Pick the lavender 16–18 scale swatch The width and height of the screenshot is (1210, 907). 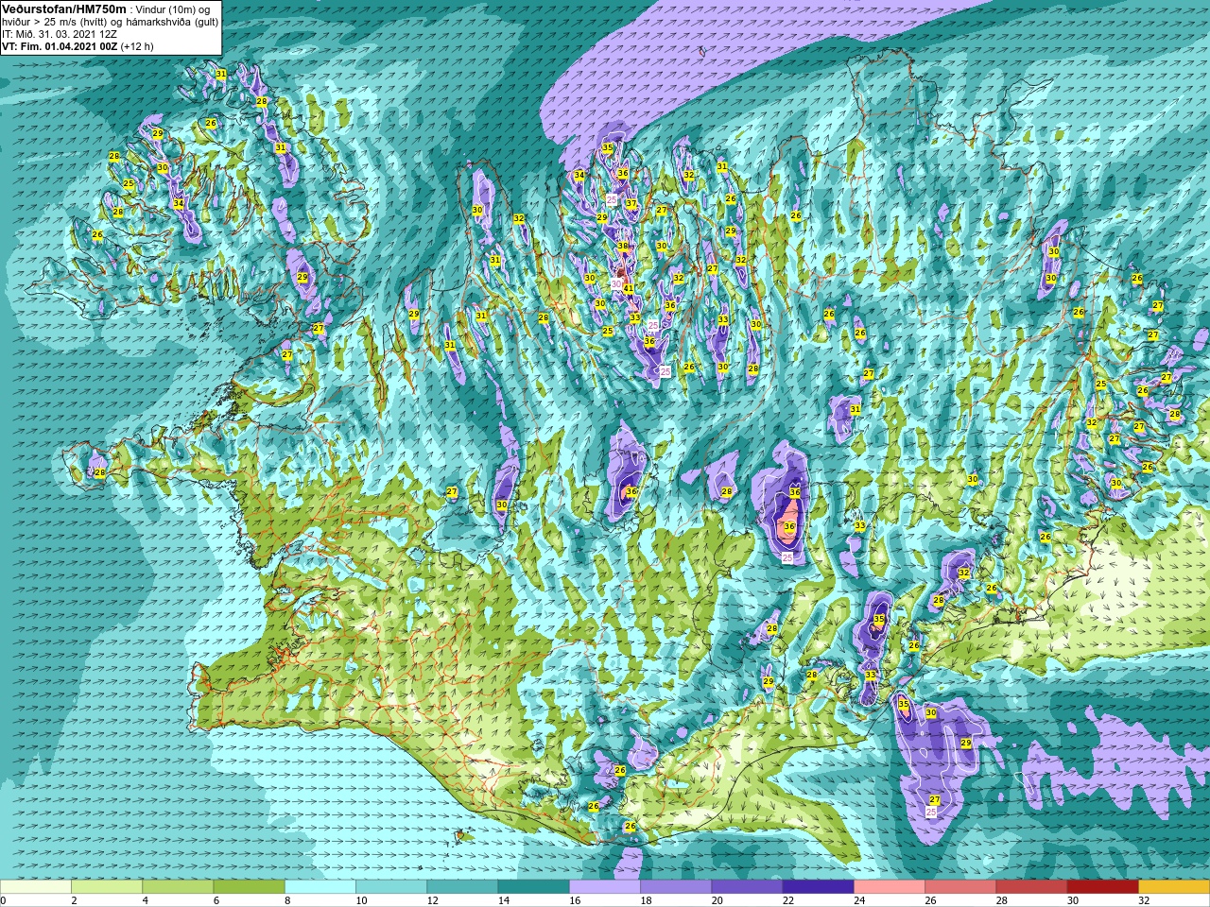(605, 886)
